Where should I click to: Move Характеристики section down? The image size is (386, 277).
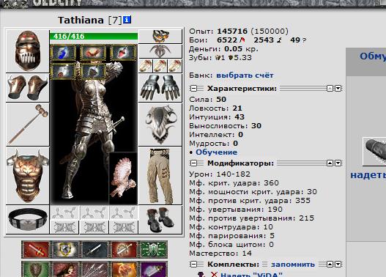coord(338,88)
